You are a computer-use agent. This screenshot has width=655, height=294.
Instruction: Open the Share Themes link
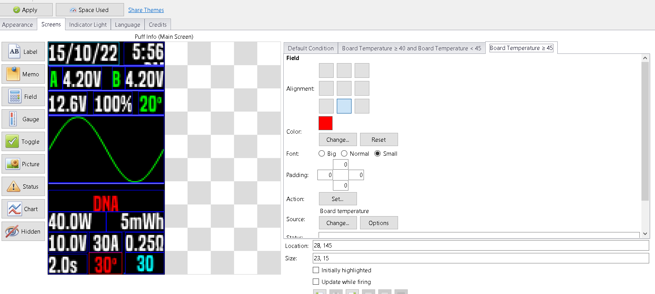coord(146,10)
